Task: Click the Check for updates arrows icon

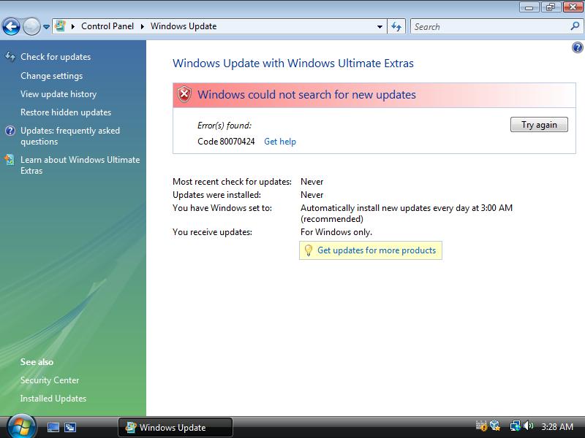Action: [x=10, y=57]
